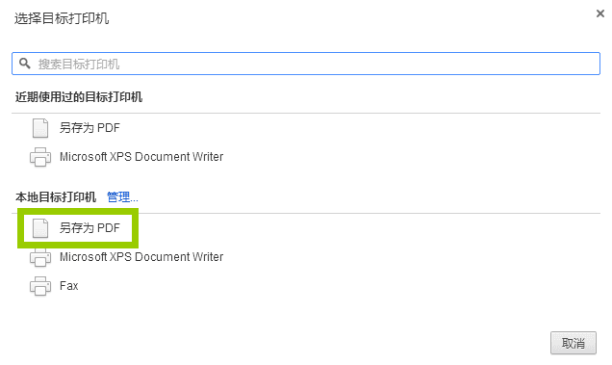612x365 pixels.
Task: Click the 本地目标打印机 section heading
Action: (56, 197)
